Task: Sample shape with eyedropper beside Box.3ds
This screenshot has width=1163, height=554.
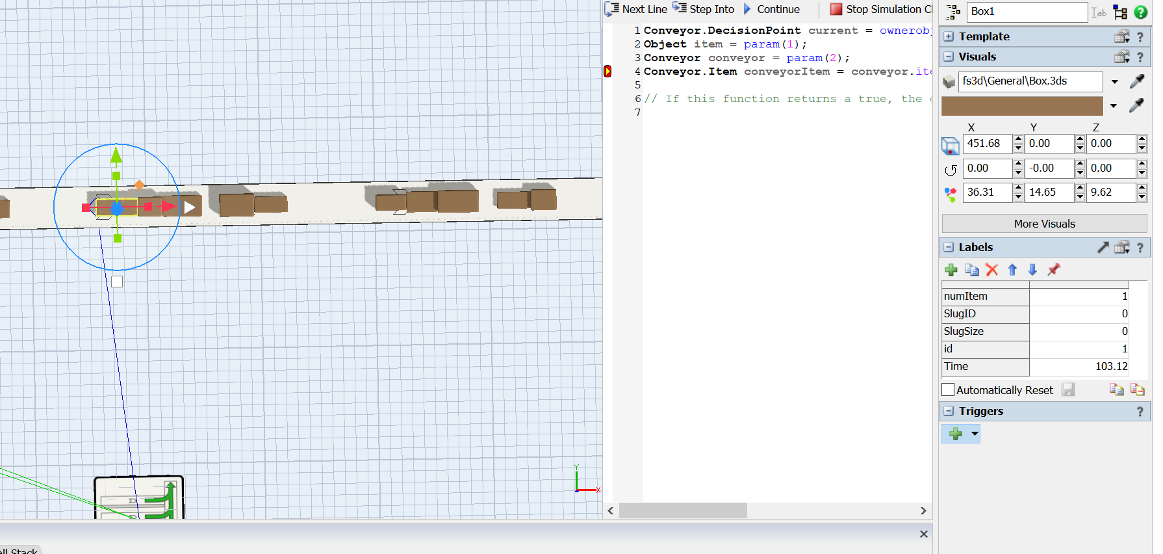Action: [1136, 81]
